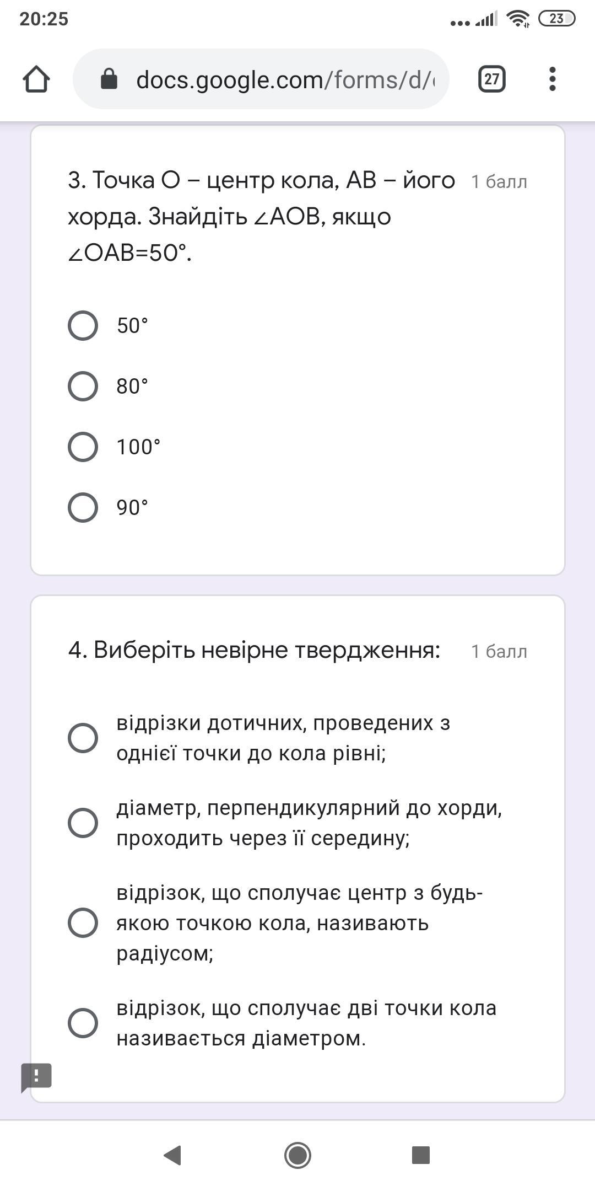
Task: Tap the browser home icon
Action: [36, 79]
